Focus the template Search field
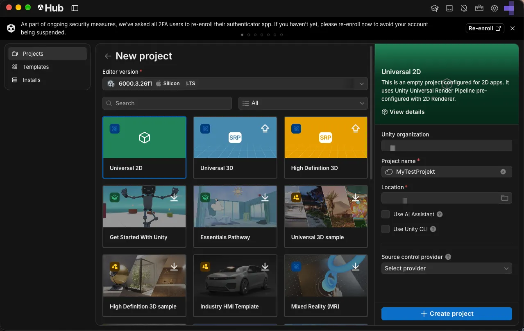524x331 pixels. click(167, 103)
